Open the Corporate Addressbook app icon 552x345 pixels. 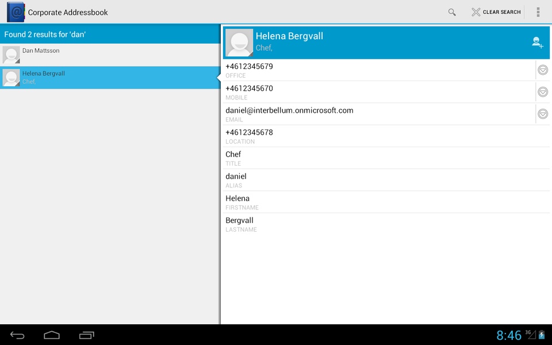click(x=16, y=12)
